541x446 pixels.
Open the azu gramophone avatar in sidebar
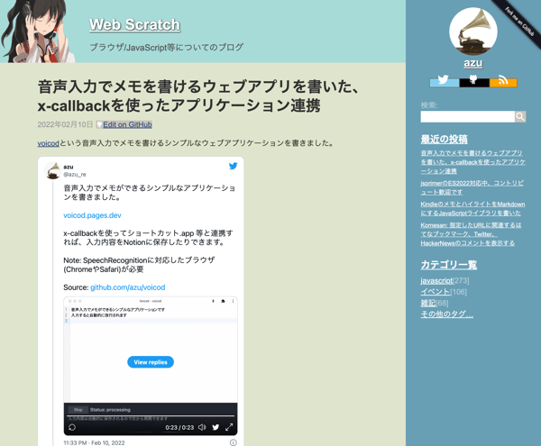click(473, 32)
